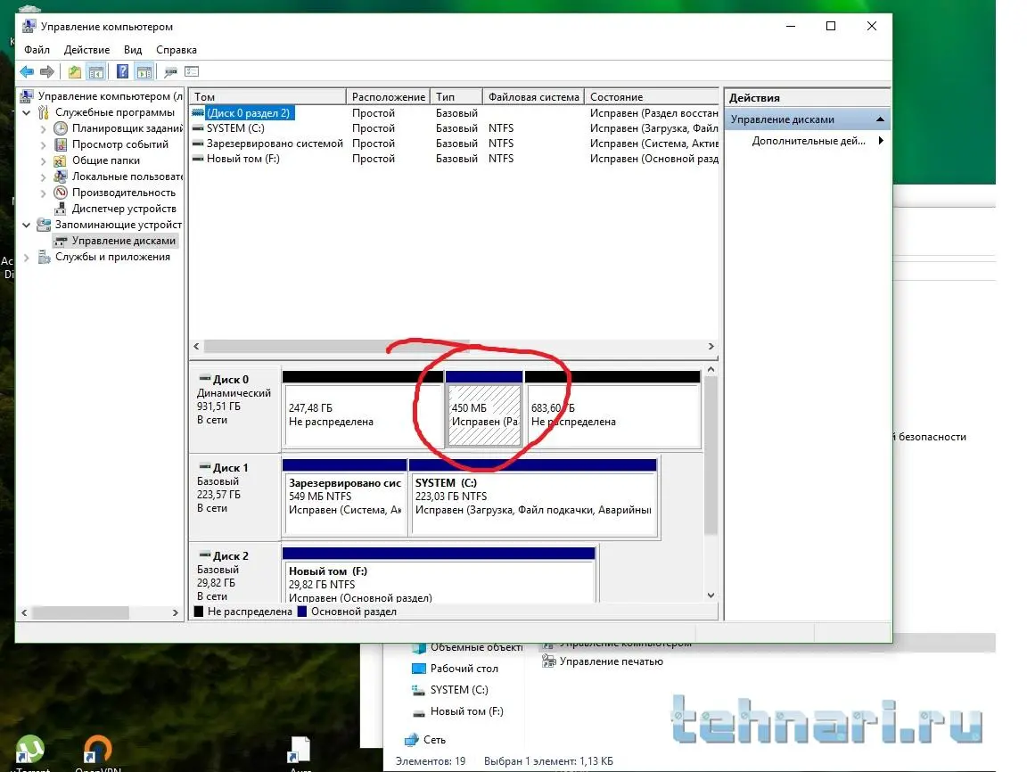Sort by the Расположение column header
The image size is (1027, 772).
pyautogui.click(x=388, y=97)
